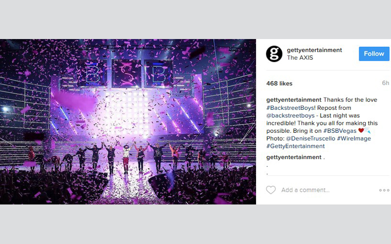Follow the gettyentertainment account

pyautogui.click(x=374, y=54)
